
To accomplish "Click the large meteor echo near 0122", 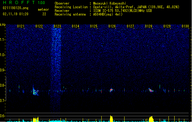I will [35, 91].
